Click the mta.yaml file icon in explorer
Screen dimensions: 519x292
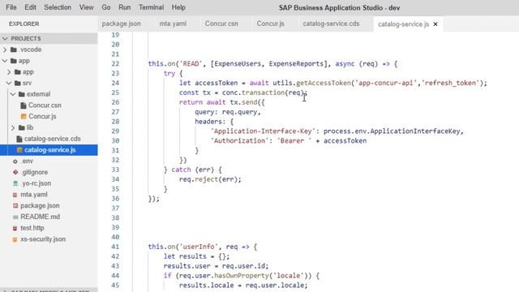(15, 195)
